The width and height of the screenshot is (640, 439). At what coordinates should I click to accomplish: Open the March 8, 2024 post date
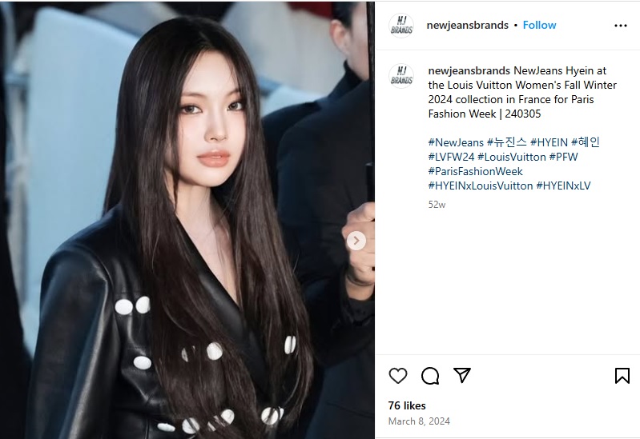click(419, 421)
